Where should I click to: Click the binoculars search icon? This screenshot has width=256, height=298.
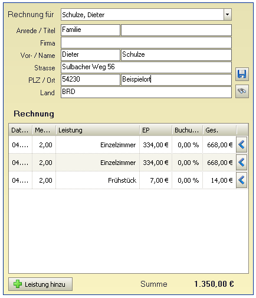(242, 91)
